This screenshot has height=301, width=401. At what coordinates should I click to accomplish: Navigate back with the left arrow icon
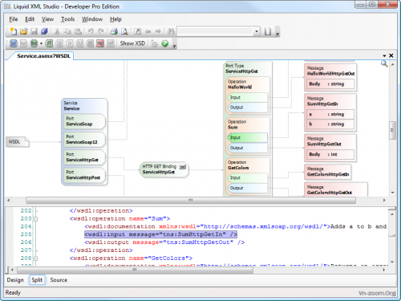[148, 31]
